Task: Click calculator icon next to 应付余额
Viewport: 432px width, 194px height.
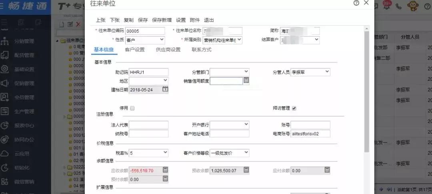Action: click(x=327, y=170)
